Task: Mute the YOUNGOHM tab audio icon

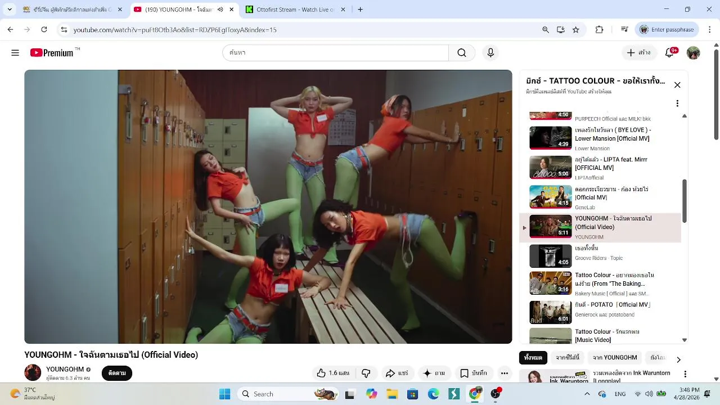Action: pos(220,10)
